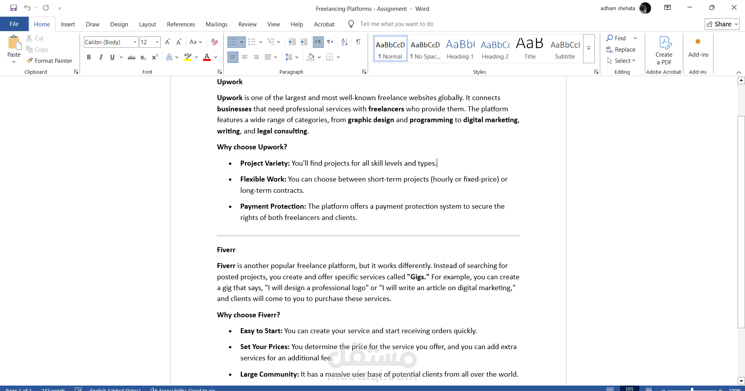
Task: Switch to the References tab
Action: coord(181,24)
